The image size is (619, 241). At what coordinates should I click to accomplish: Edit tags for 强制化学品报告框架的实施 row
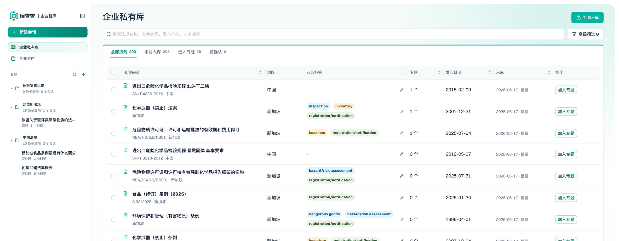tap(402, 176)
